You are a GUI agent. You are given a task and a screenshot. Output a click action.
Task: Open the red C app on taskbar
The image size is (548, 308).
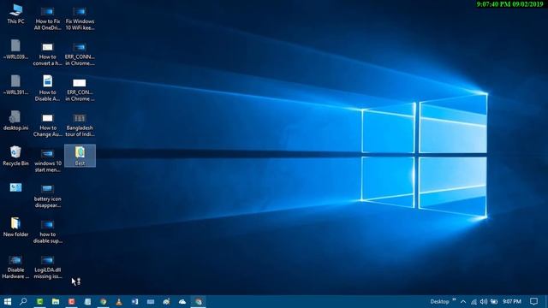point(71,301)
